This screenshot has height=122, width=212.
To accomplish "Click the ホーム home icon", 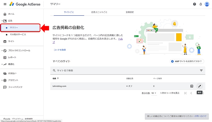I will 5,14.
